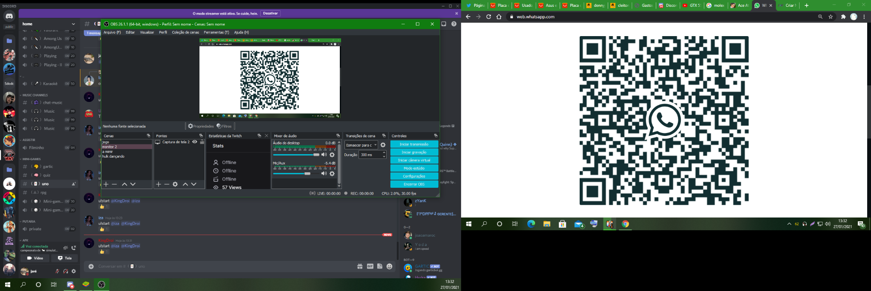
Task: Open Discord emoji picker
Action: click(390, 266)
